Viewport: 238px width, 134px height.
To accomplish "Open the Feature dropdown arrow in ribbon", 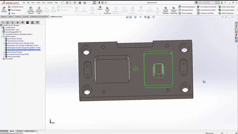I will pos(100,13).
